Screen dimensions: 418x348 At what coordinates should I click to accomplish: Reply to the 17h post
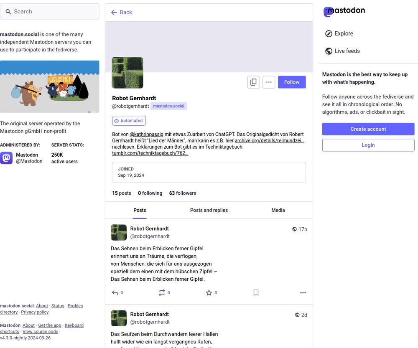click(x=115, y=293)
